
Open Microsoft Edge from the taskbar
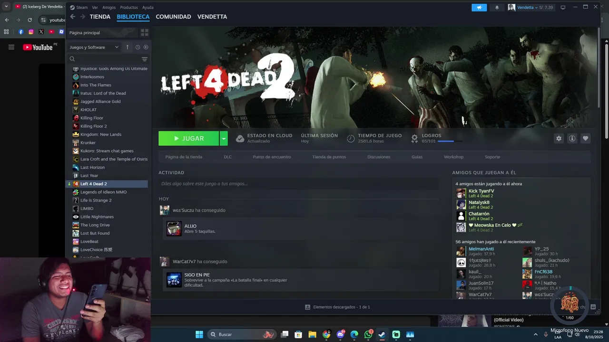coord(354,334)
